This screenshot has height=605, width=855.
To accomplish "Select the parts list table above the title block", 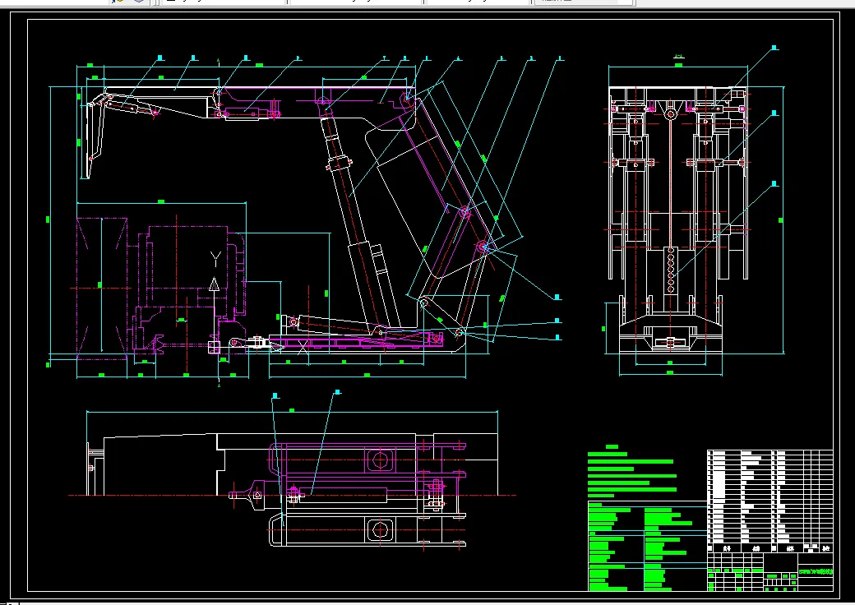I will [770, 501].
